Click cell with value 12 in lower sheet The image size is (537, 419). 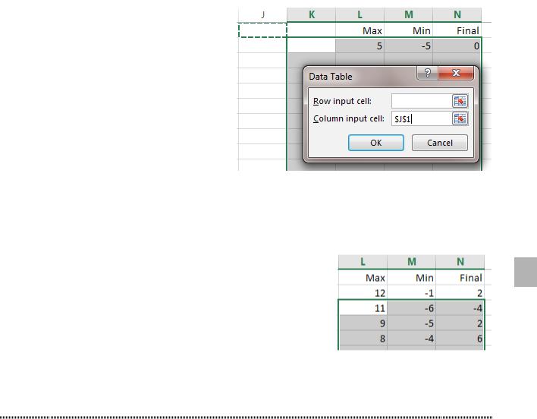coord(363,292)
